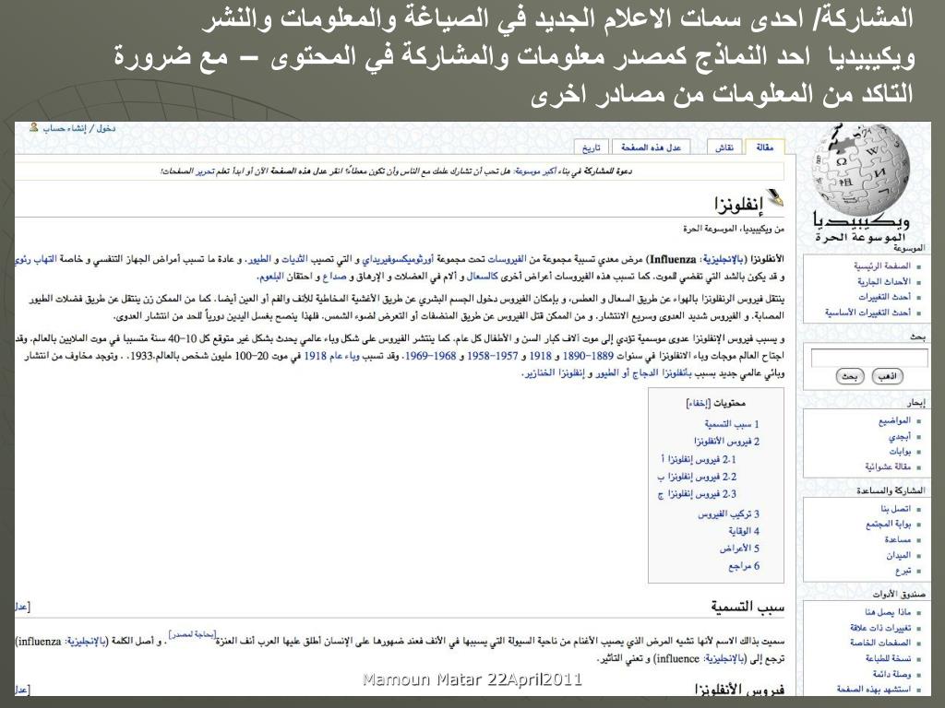Open الأحداث الجارية in the sidebar
The width and height of the screenshot is (945, 708).
[x=884, y=281]
